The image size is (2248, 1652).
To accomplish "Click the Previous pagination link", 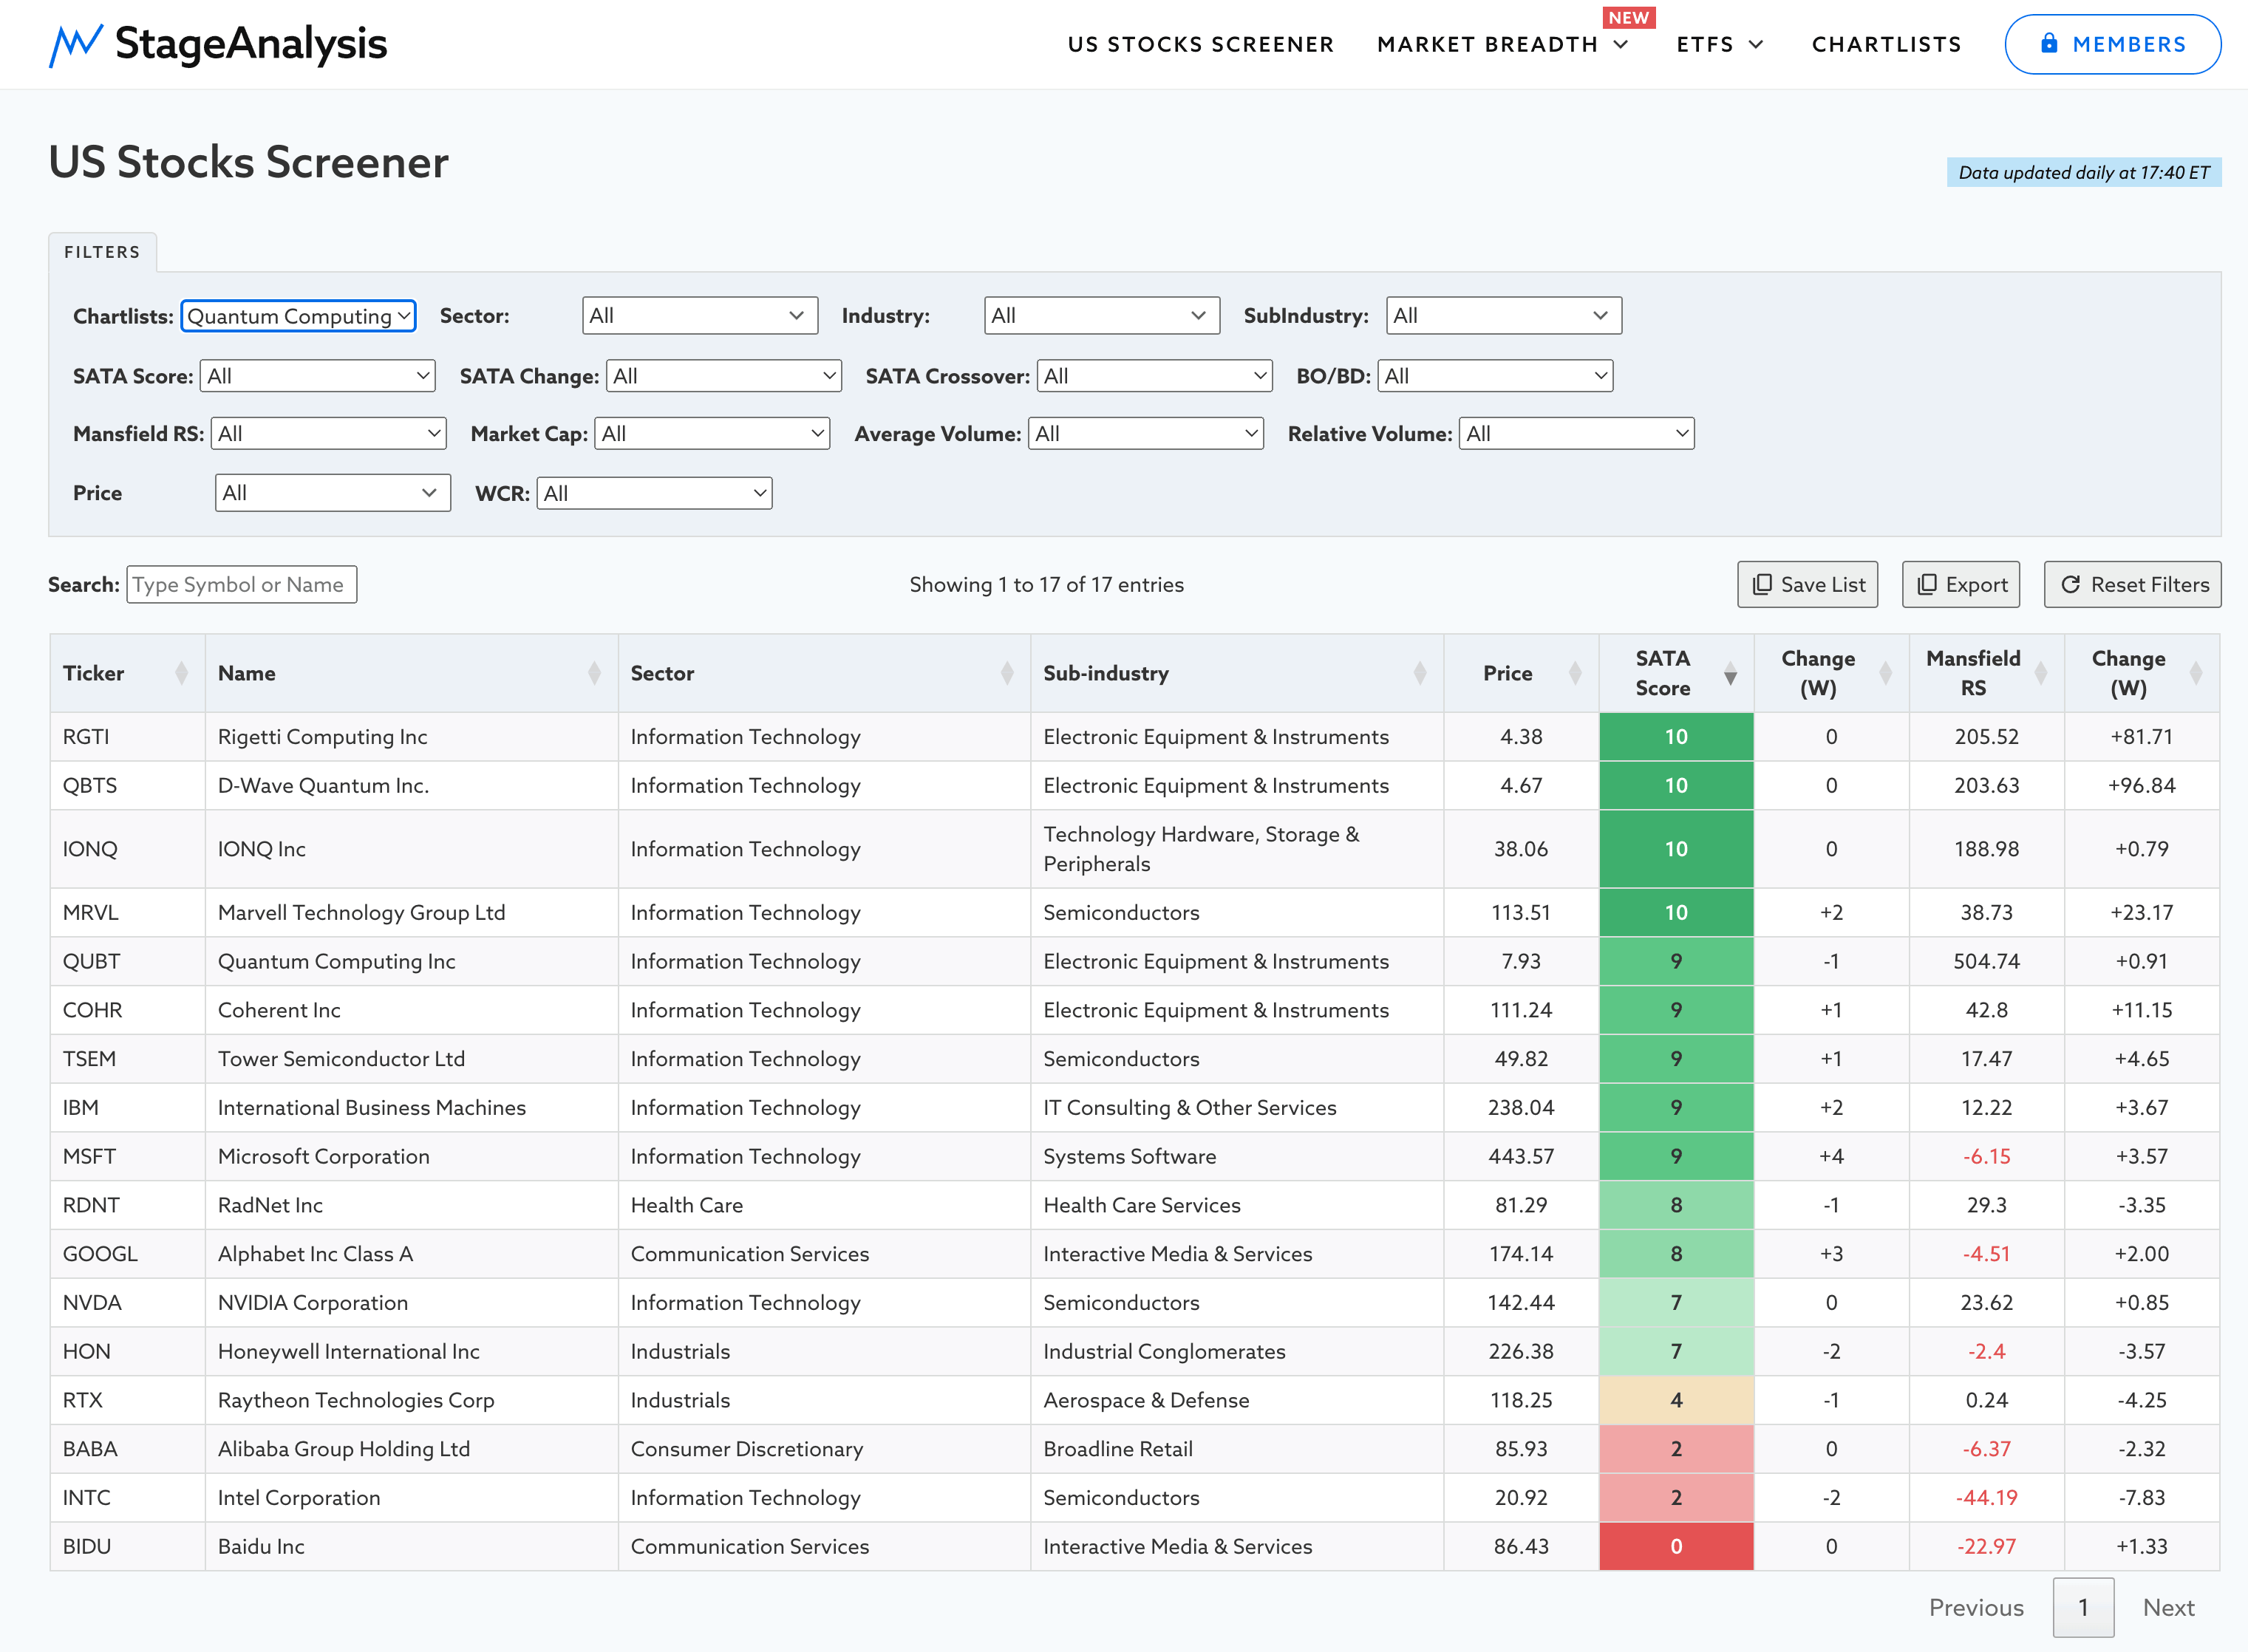I will tap(1976, 1608).
